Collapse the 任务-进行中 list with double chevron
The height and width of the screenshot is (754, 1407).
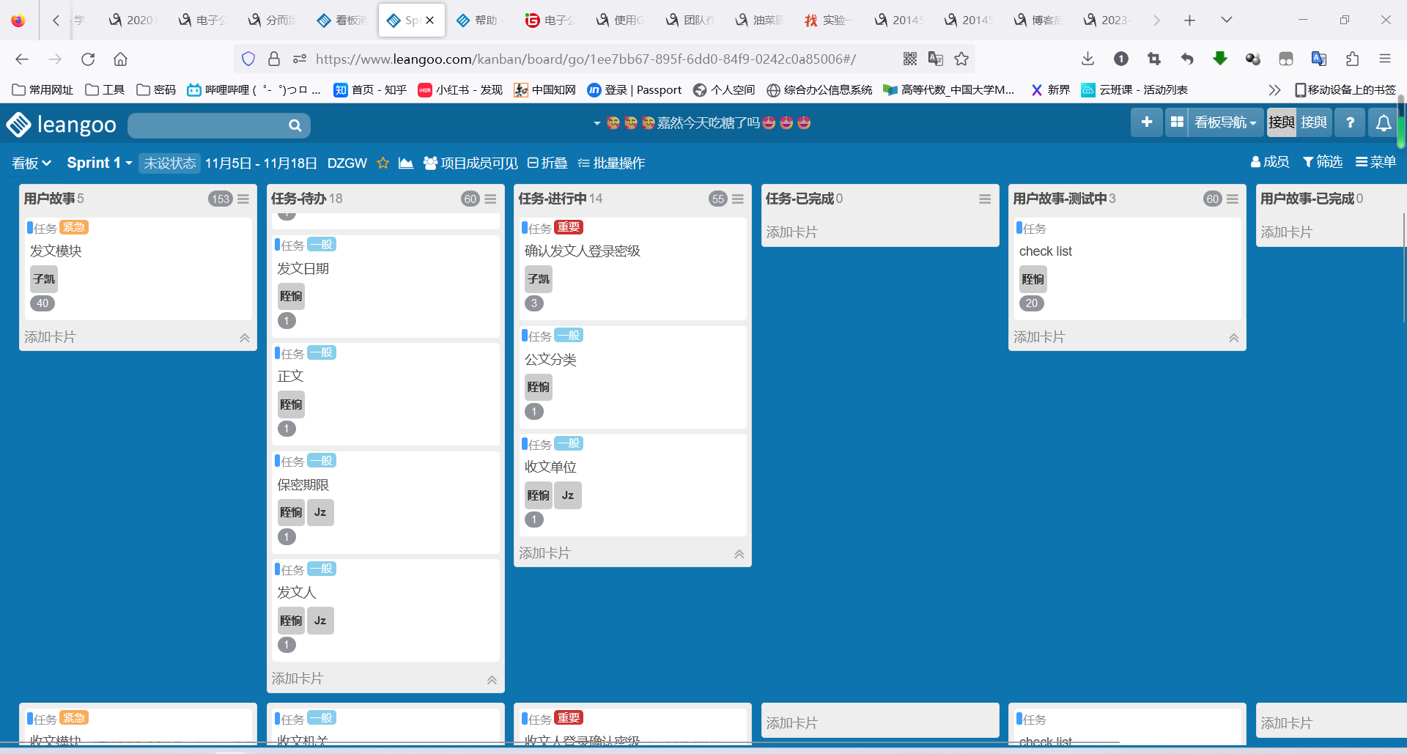739,554
